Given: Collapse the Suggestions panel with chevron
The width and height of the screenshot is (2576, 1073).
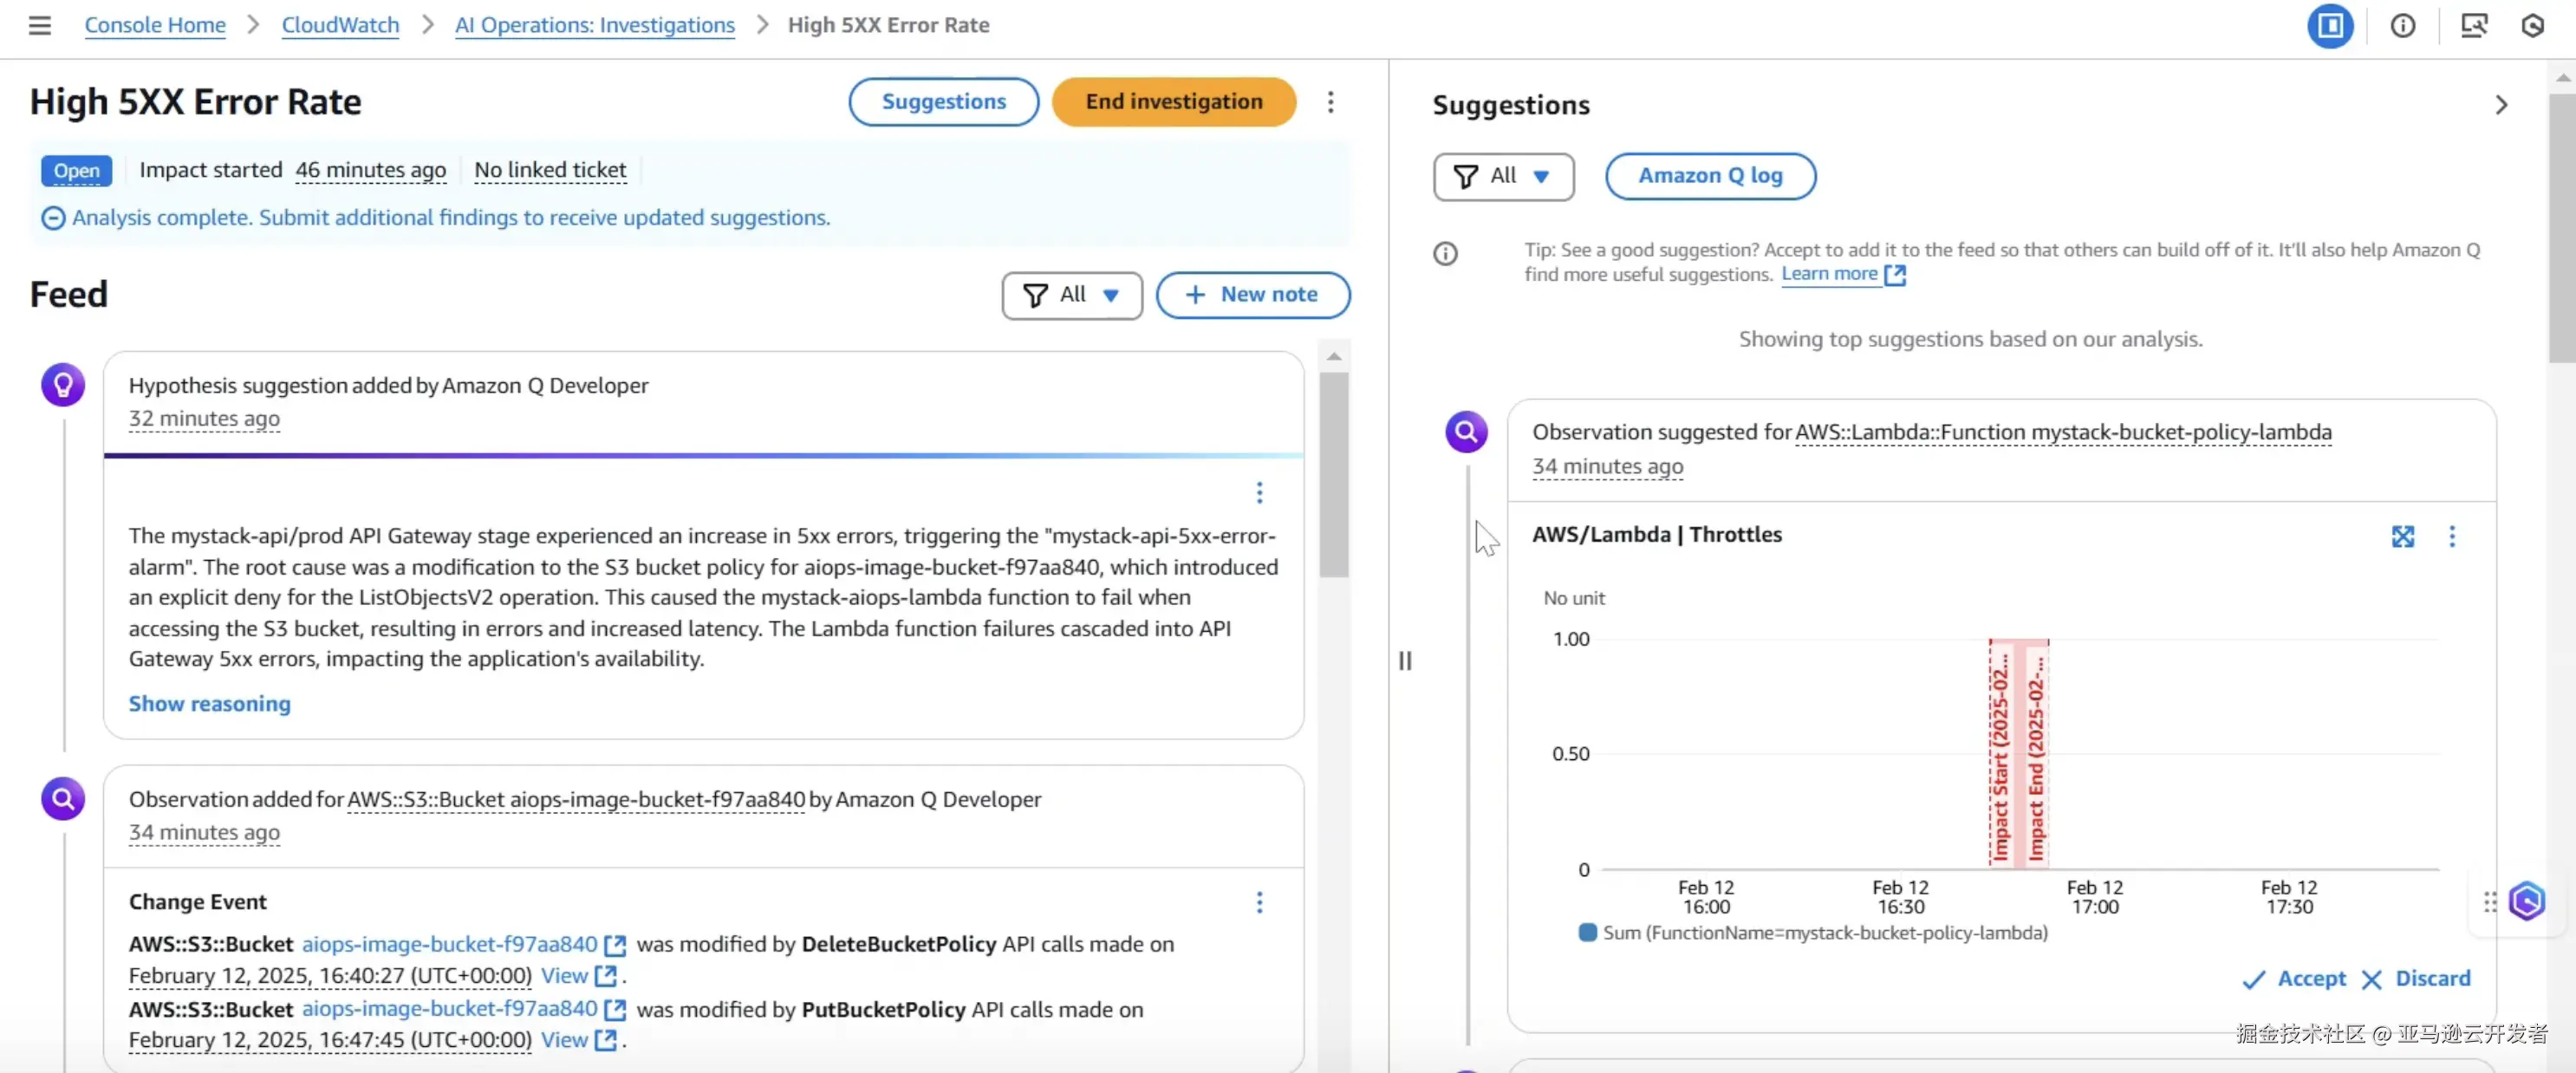Looking at the screenshot, I should tap(2501, 105).
